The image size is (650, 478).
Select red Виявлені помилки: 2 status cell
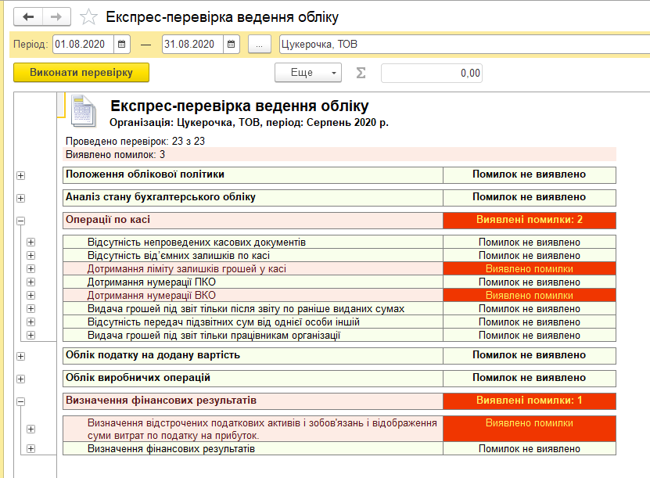tap(529, 220)
